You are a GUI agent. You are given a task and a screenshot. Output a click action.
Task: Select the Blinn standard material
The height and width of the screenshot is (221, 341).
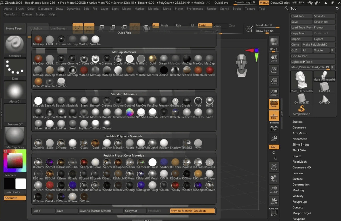tap(84, 102)
